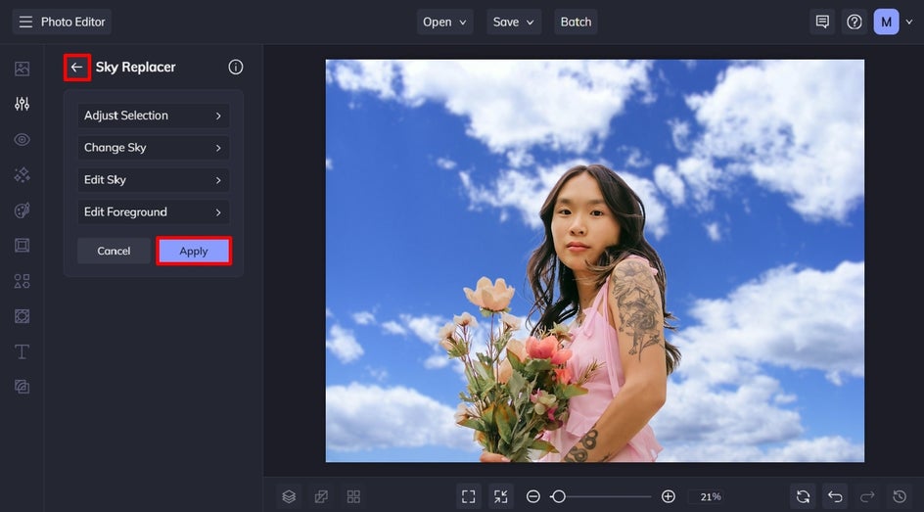
Task: Expand Adjust Selection options
Action: point(154,116)
